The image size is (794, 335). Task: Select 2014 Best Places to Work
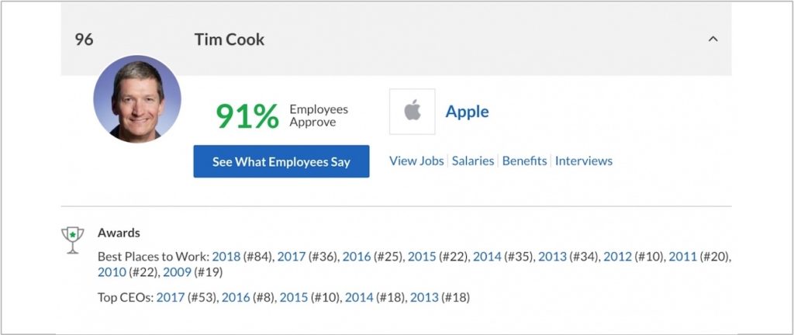point(487,256)
